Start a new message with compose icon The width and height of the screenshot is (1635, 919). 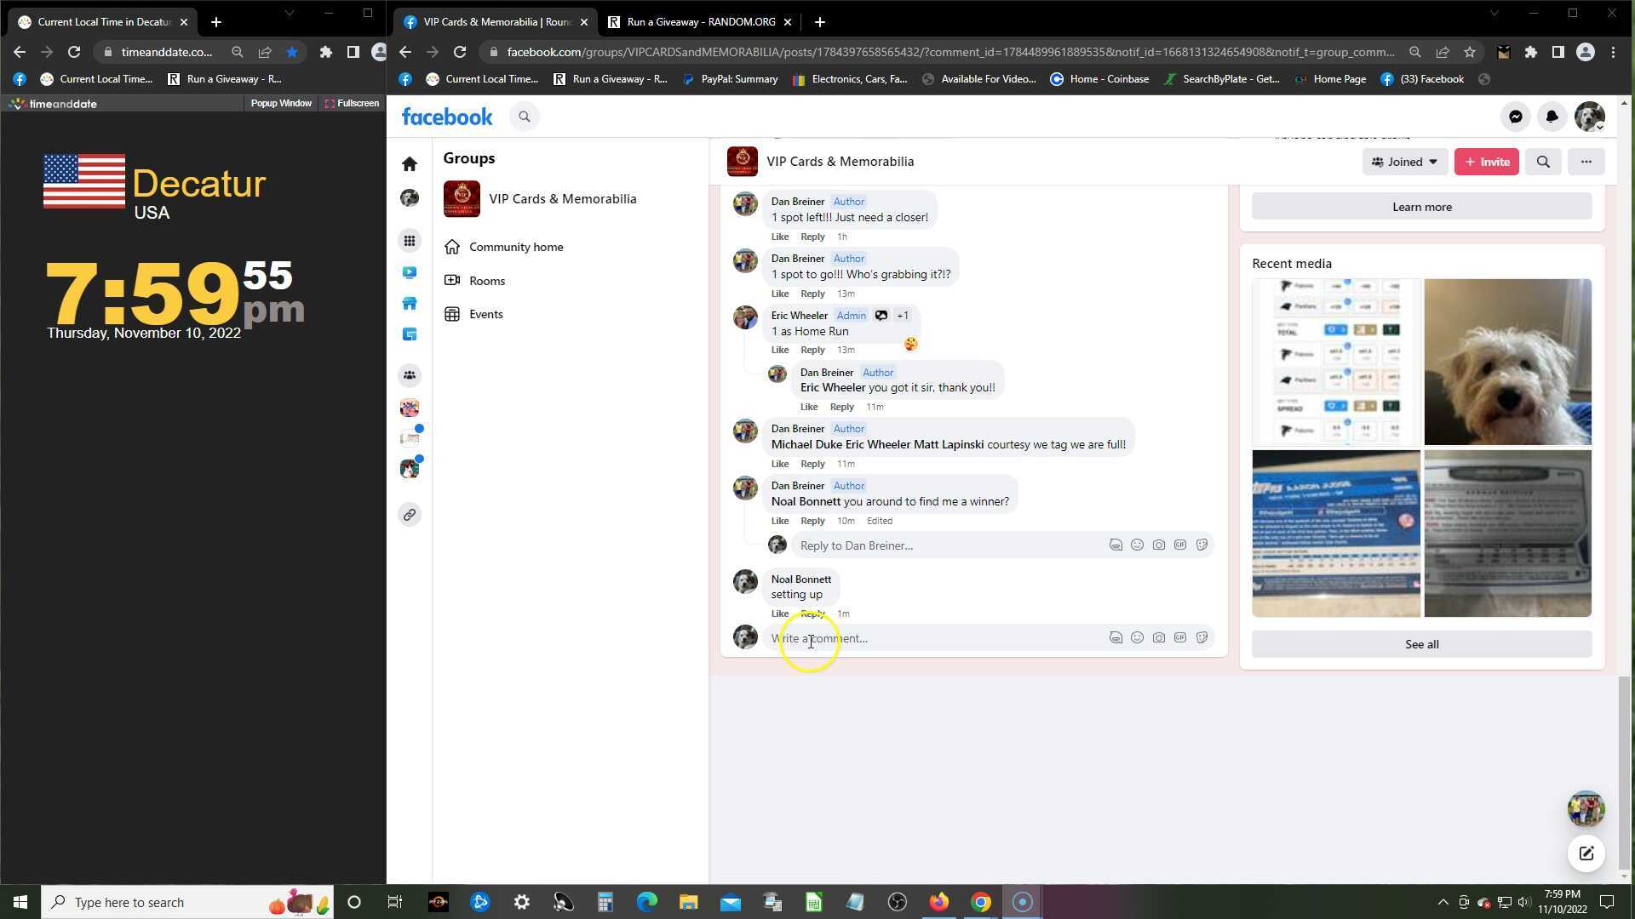(x=1586, y=853)
